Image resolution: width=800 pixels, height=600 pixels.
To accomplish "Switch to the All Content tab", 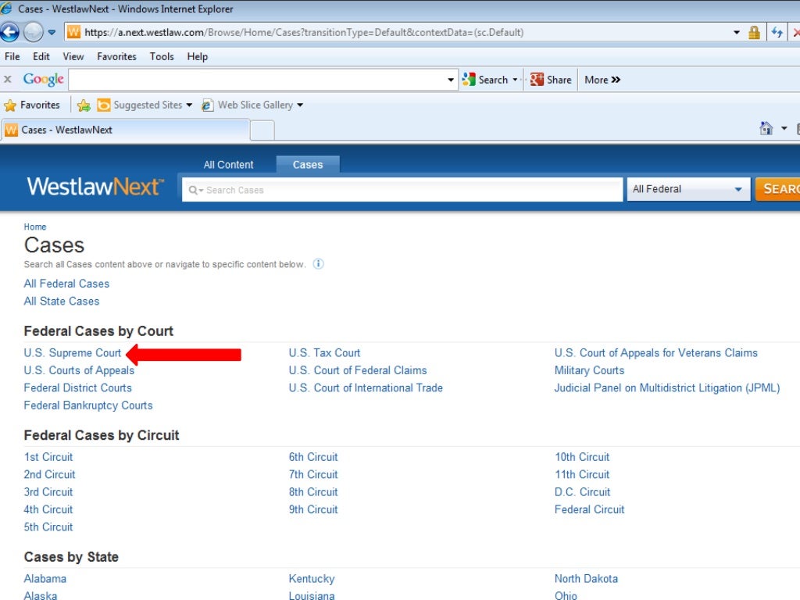I will [x=228, y=165].
